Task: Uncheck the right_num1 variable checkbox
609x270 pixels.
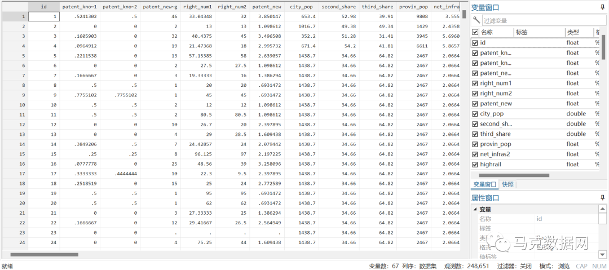Action: [475, 83]
